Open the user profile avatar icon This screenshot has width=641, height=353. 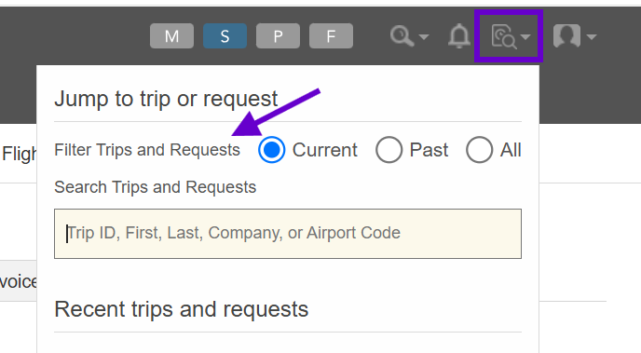[x=566, y=35]
